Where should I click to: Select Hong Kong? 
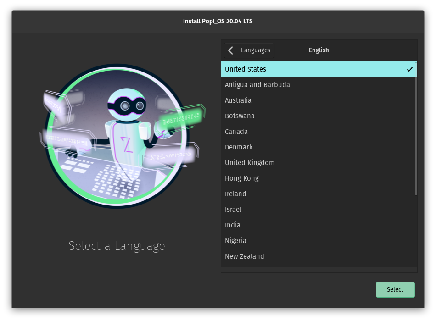point(319,178)
